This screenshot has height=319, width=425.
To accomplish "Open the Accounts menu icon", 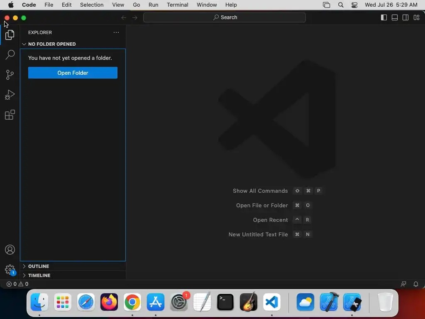I will tap(10, 250).
